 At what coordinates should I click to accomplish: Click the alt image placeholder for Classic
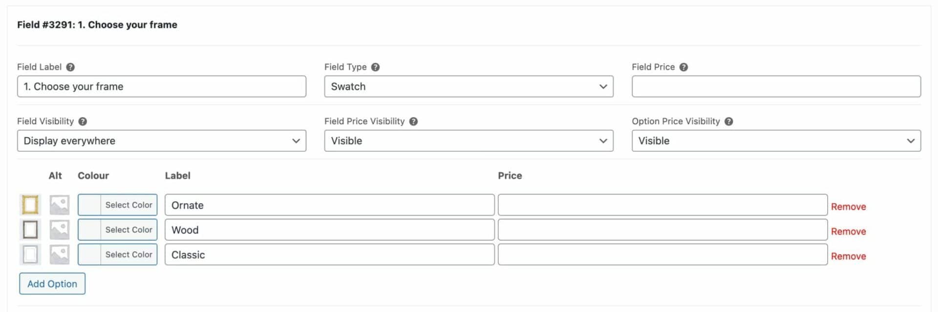coord(60,254)
